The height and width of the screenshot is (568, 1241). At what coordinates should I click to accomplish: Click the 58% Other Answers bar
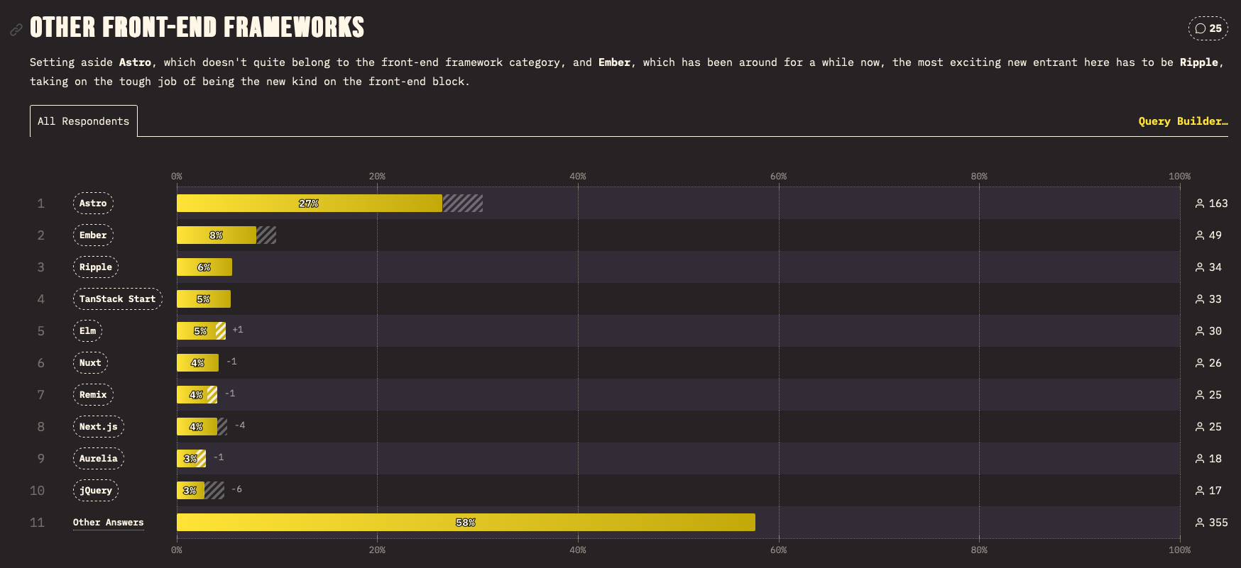pos(465,523)
